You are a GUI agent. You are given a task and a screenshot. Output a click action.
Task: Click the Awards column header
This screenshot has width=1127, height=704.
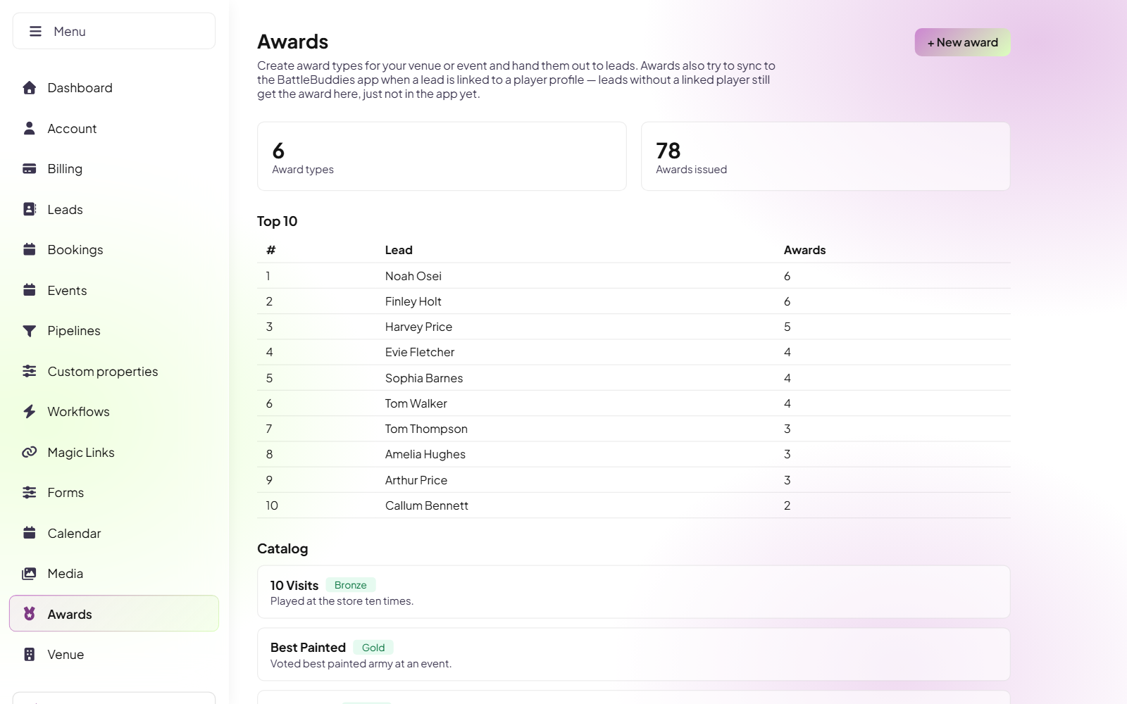(x=804, y=250)
